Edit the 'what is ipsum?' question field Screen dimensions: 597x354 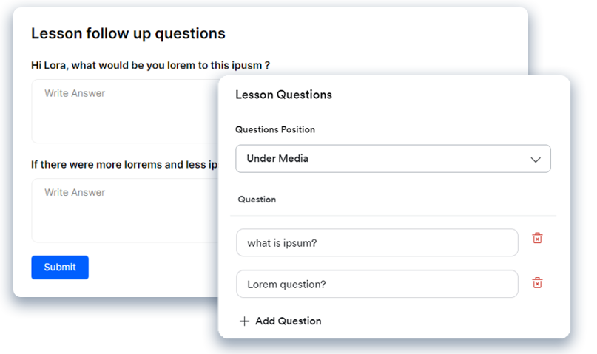[x=377, y=242]
